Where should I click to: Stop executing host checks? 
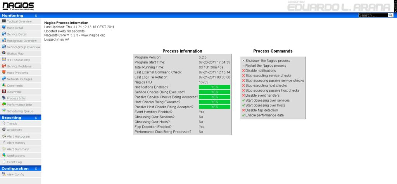point(266,85)
